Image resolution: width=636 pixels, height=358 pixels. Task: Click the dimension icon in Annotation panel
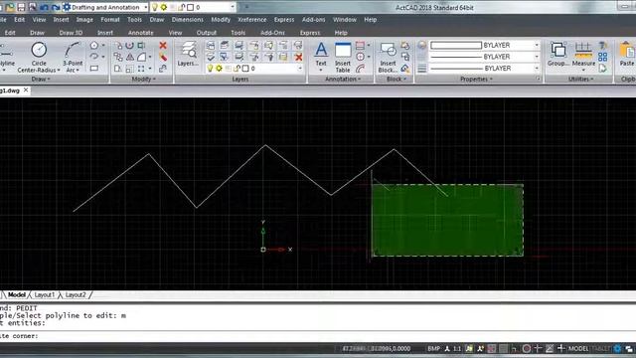(x=360, y=46)
